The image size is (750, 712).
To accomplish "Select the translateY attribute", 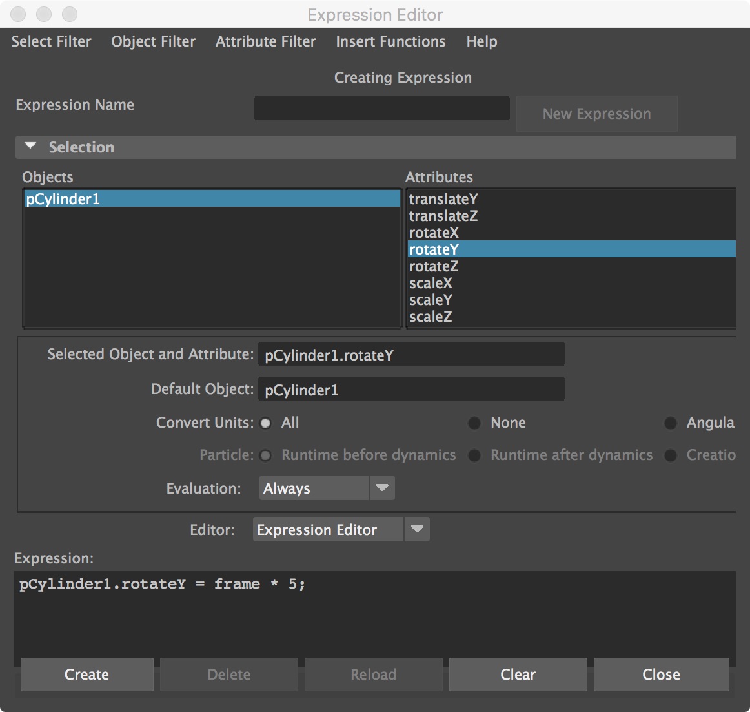I will pos(443,199).
